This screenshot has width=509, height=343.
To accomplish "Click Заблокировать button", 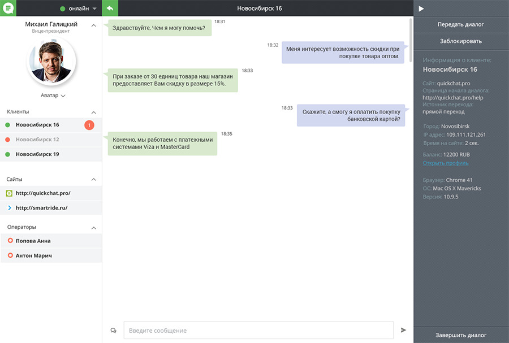I will pos(461,41).
